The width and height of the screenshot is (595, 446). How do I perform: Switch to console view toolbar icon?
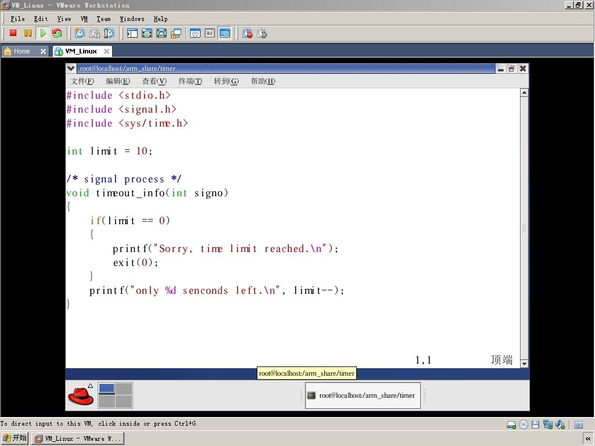click(225, 33)
